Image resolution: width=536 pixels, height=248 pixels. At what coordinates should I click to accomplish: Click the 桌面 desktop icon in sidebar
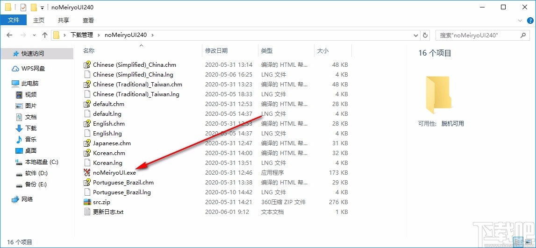point(19,151)
